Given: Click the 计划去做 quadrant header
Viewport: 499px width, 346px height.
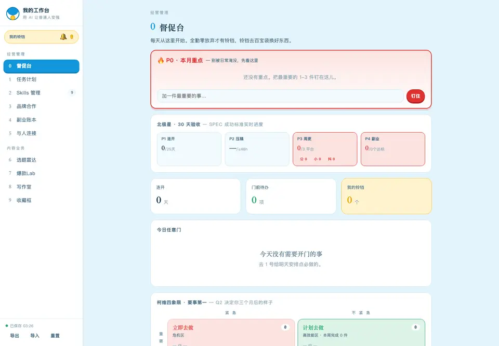Looking at the screenshot, I should pos(313,327).
